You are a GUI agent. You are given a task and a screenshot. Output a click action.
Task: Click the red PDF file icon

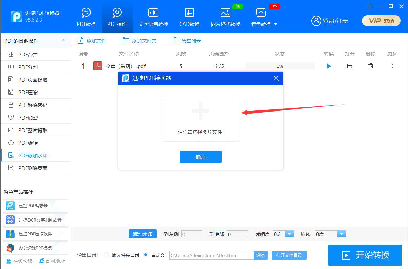(x=98, y=66)
